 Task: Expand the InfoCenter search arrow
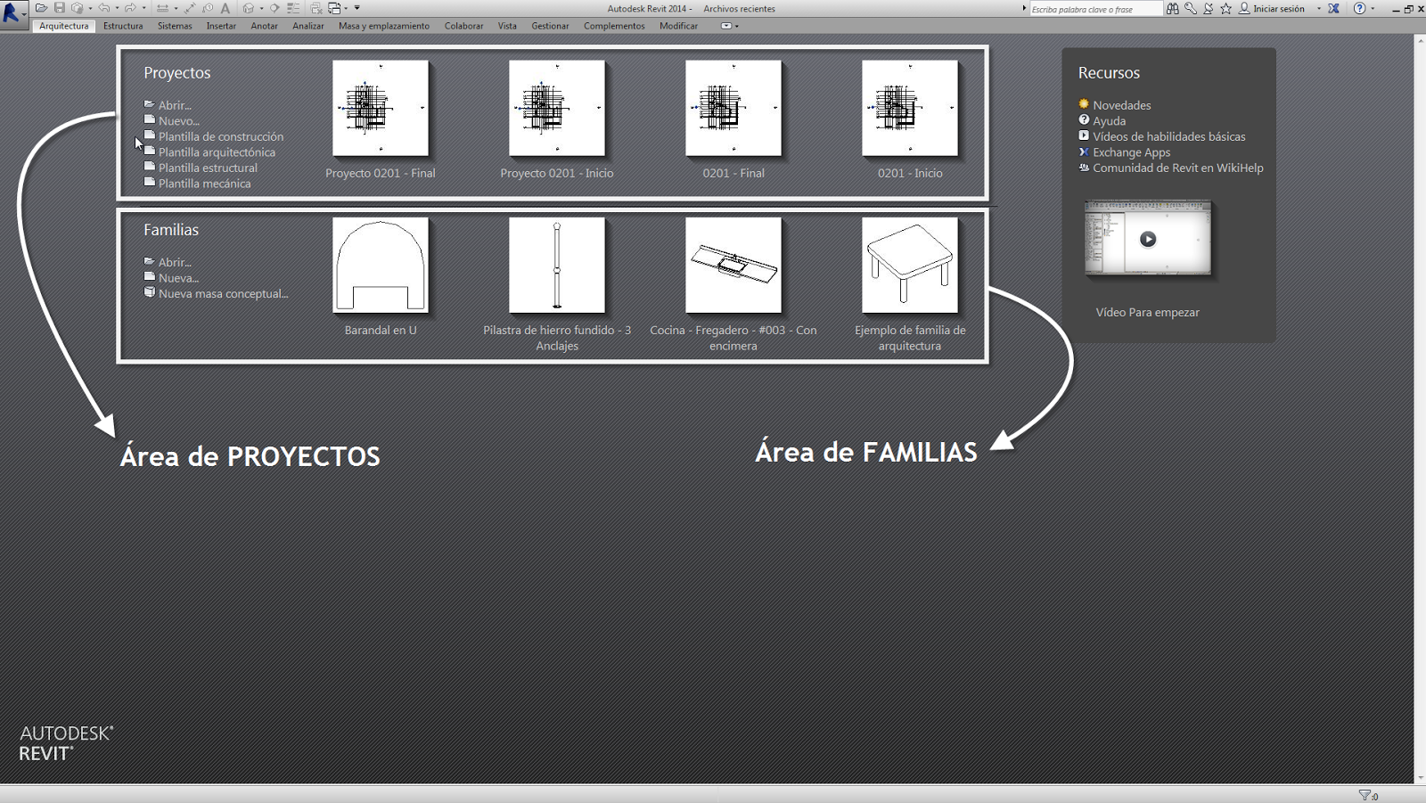click(1024, 8)
